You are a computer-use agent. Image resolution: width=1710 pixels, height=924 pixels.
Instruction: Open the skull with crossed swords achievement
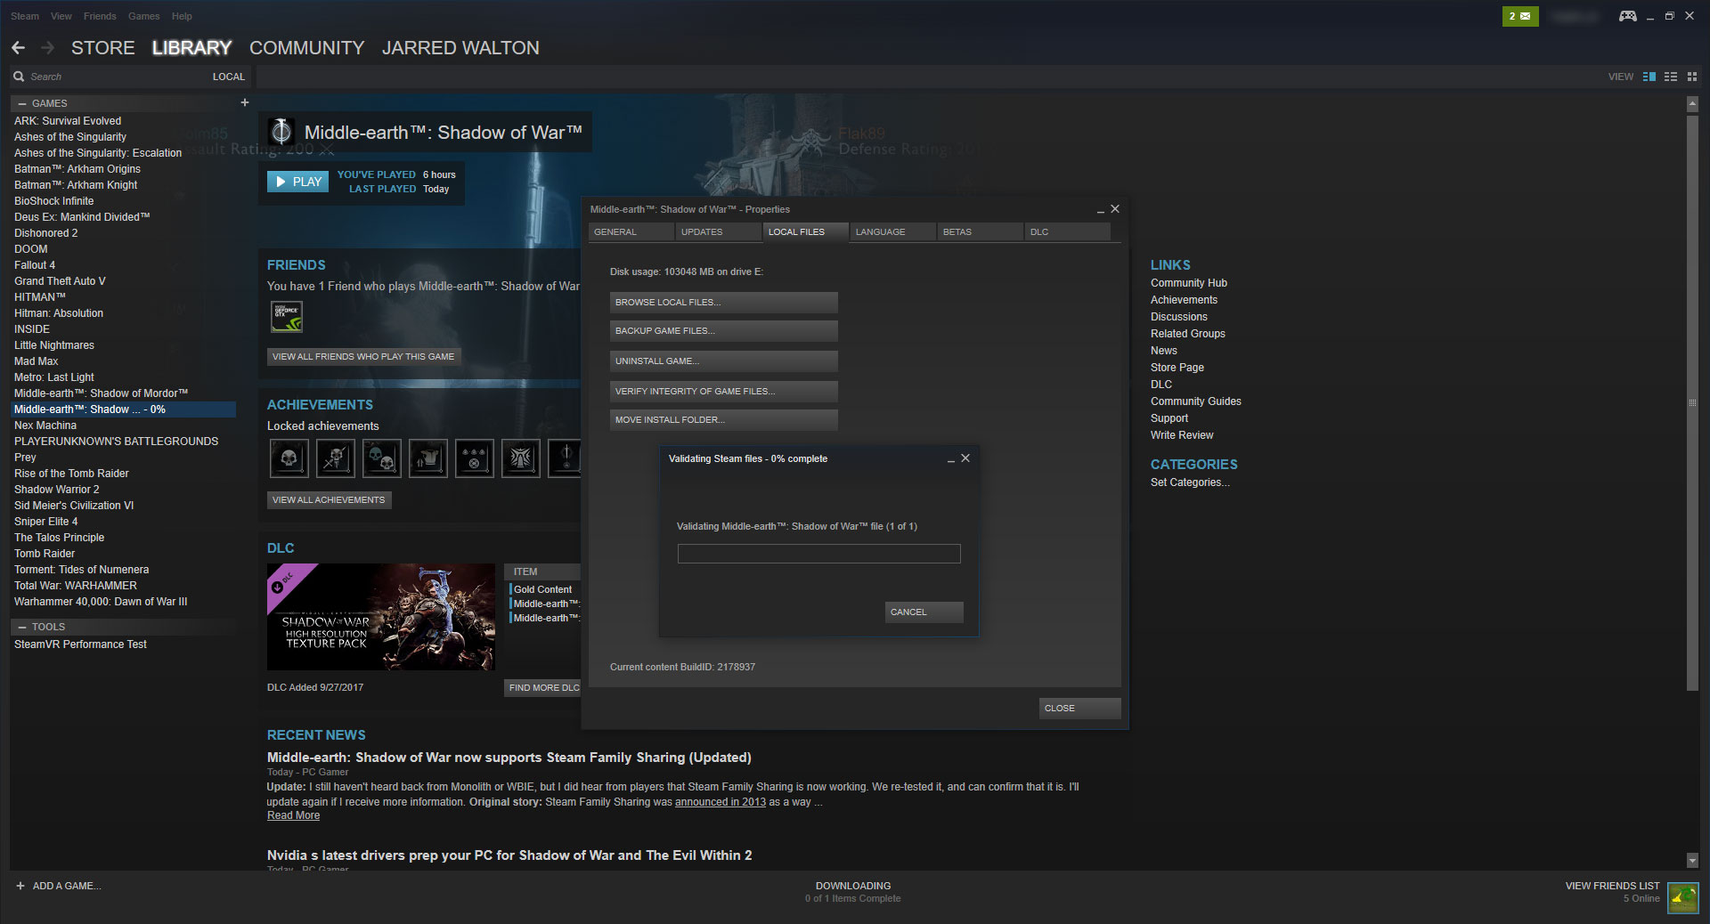pyautogui.click(x=336, y=458)
